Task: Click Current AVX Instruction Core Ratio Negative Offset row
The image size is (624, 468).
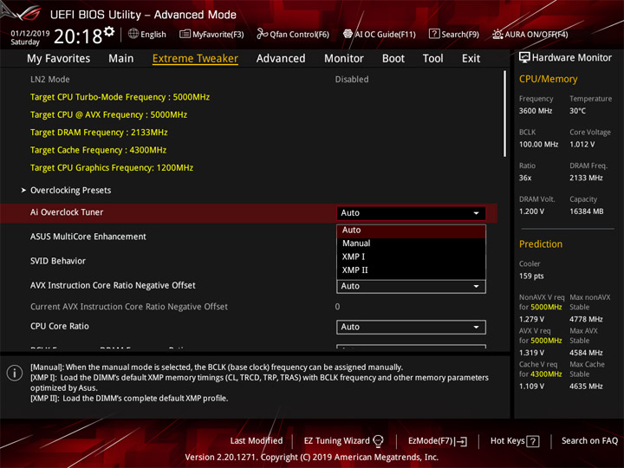Action: pyautogui.click(x=249, y=307)
